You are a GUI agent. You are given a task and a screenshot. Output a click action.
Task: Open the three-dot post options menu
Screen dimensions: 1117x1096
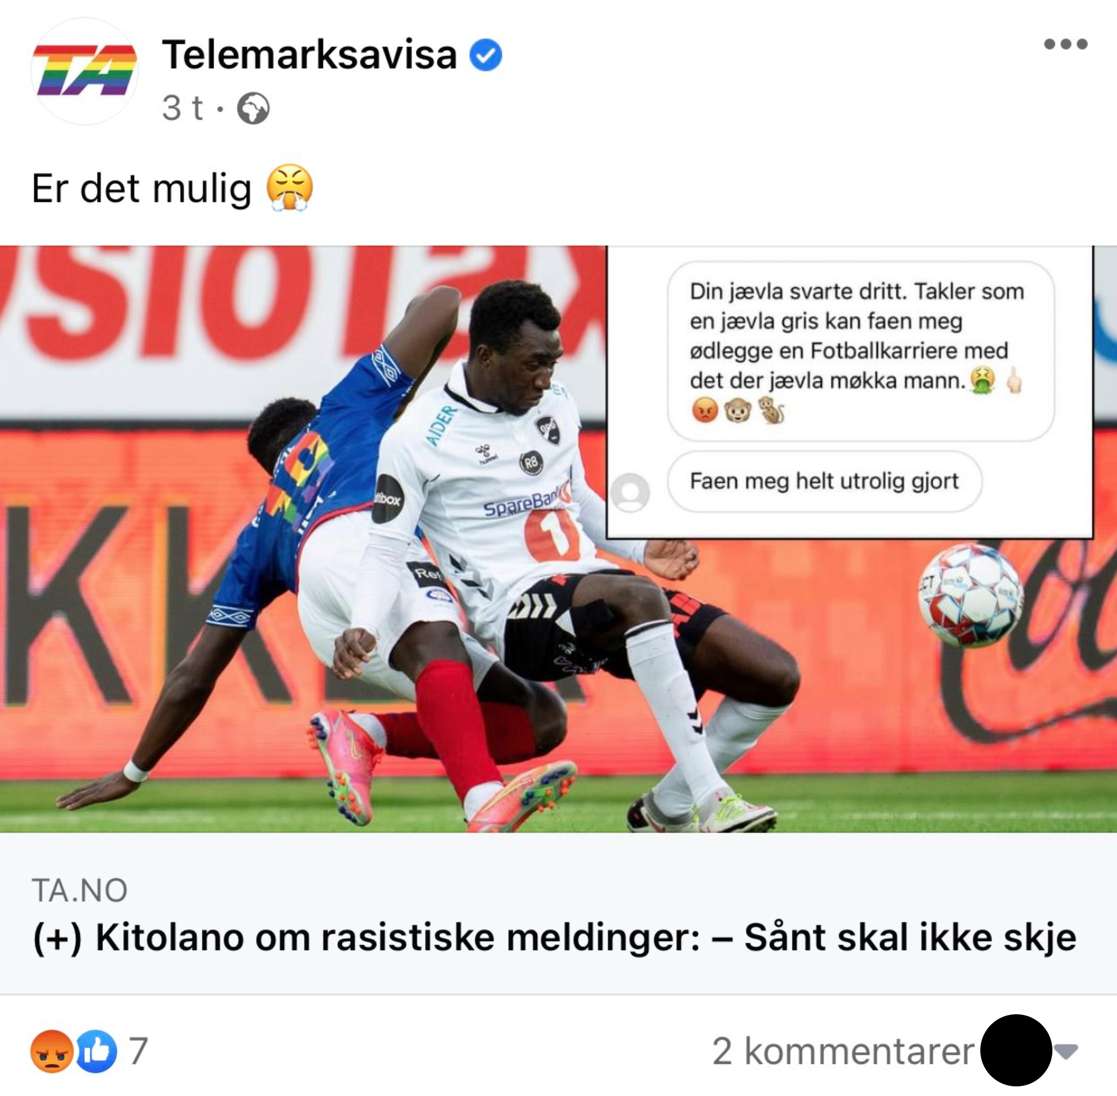point(1065,44)
